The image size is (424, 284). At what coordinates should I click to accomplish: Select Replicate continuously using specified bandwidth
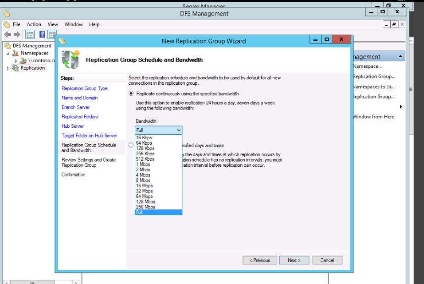132,93
